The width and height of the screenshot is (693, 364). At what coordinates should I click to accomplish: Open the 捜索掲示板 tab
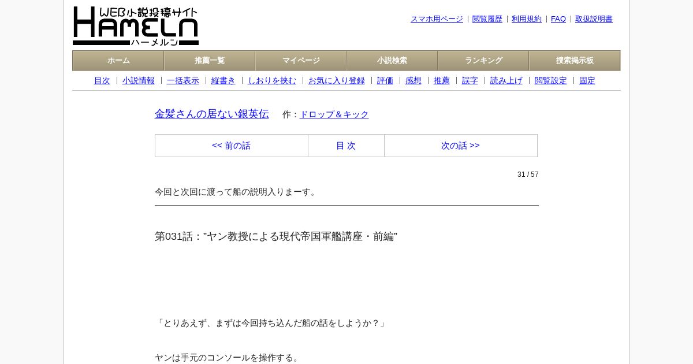point(575,61)
